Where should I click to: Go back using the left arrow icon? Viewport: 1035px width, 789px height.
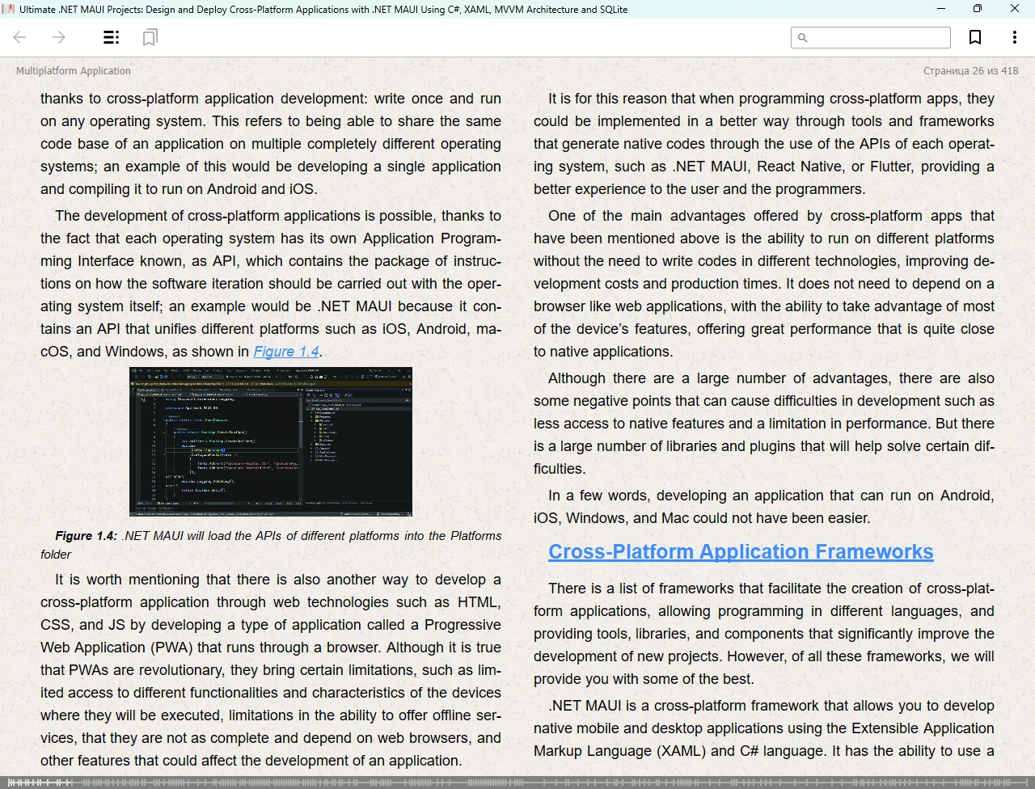point(20,37)
